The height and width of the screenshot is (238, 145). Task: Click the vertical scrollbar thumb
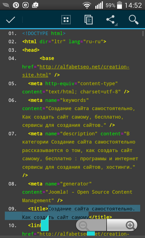coord(143,34)
